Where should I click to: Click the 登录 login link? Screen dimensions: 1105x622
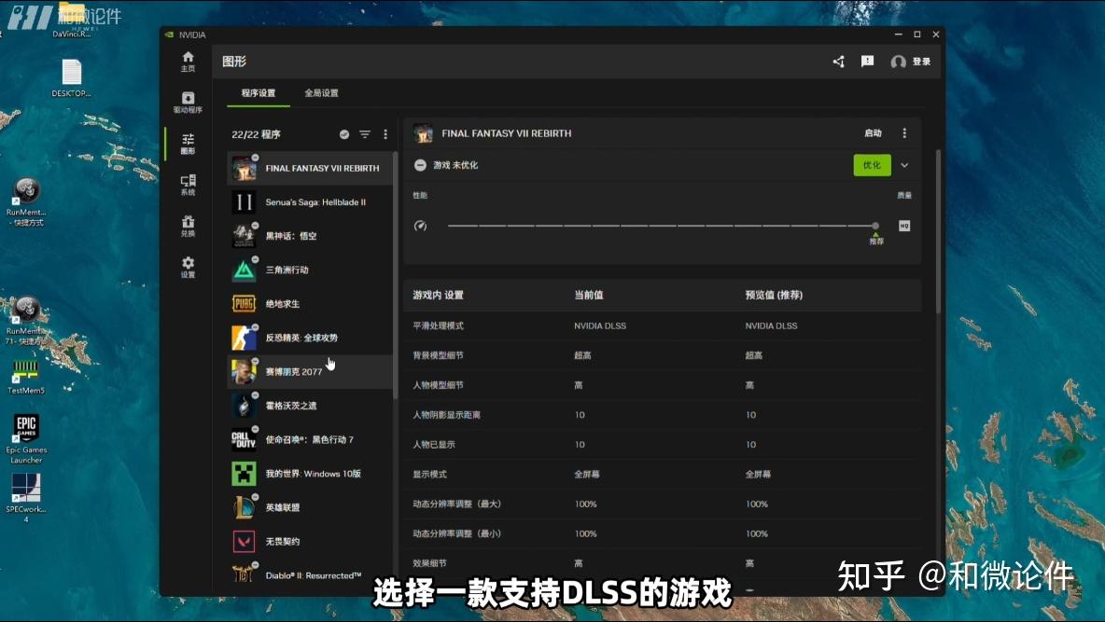[x=921, y=62]
